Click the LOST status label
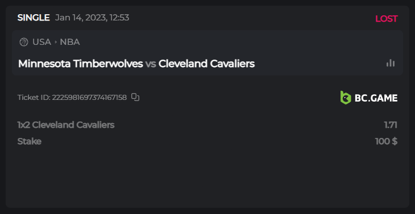This screenshot has height=214, width=415. pos(387,19)
